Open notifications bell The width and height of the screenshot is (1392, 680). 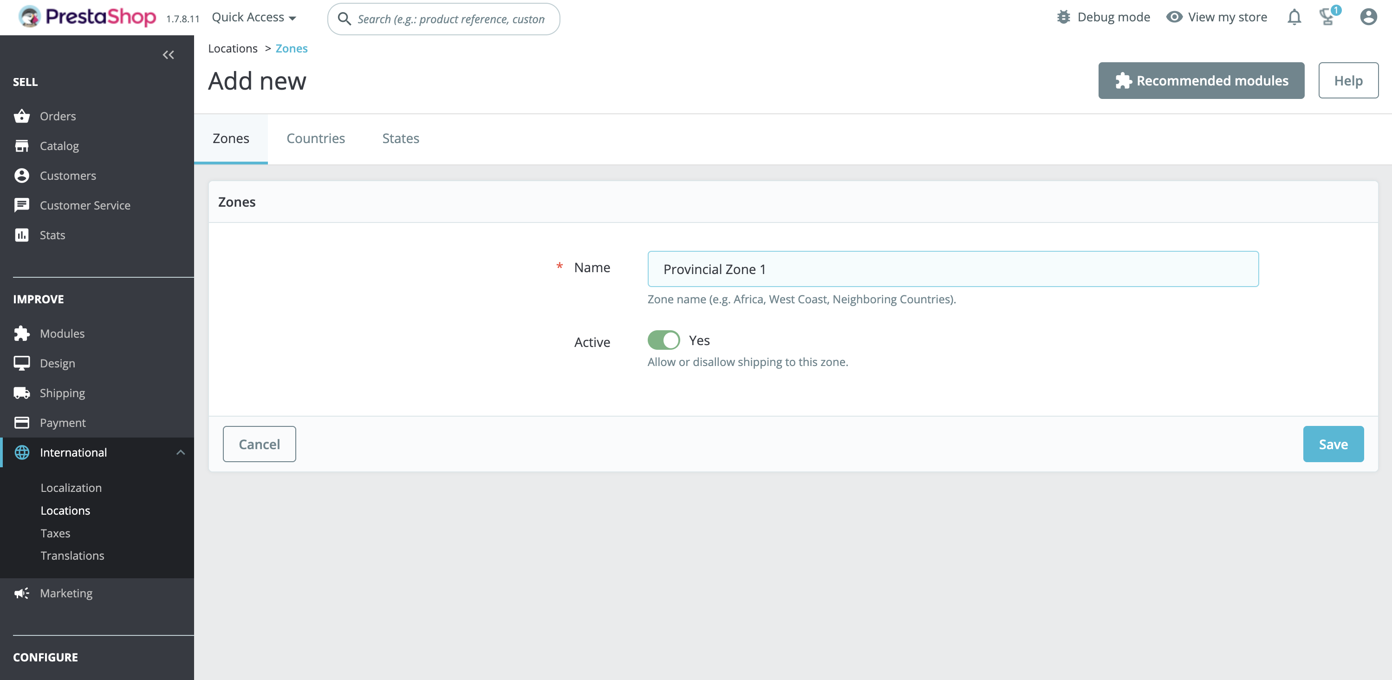pos(1294,17)
